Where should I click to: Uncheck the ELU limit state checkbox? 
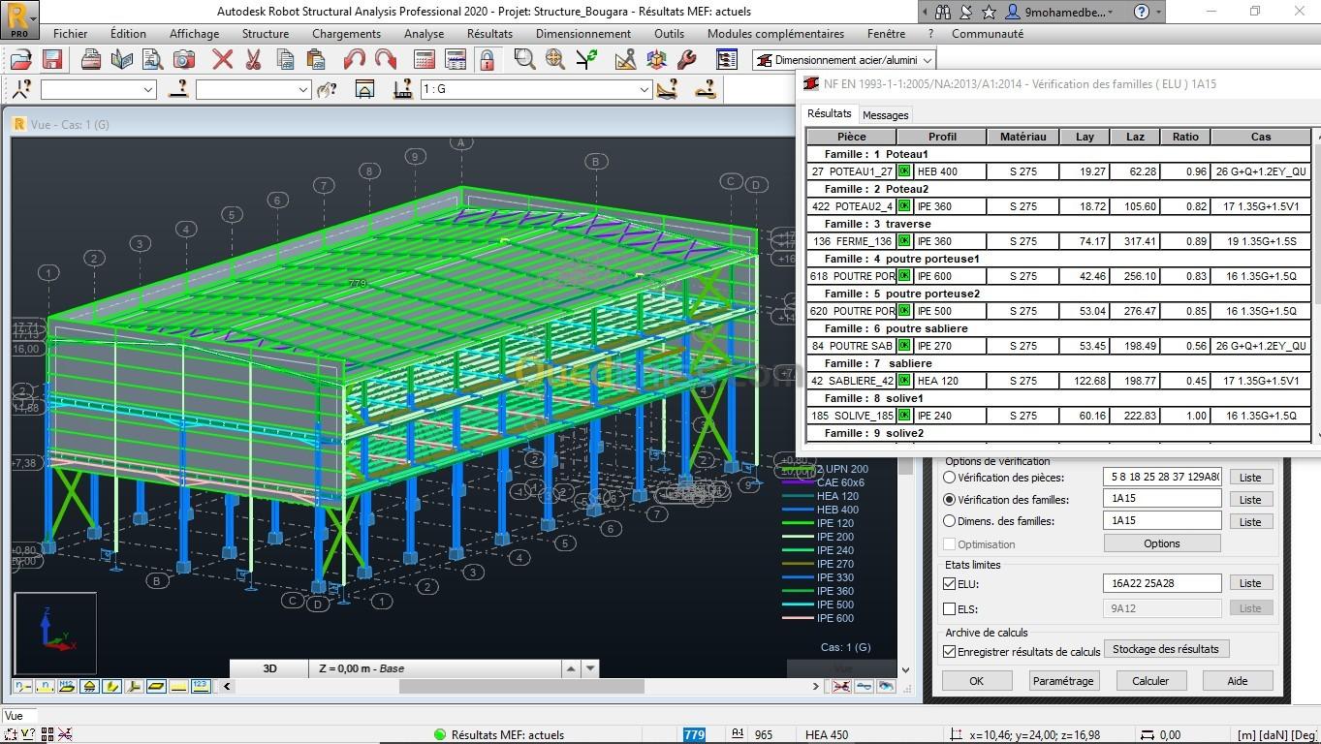pos(950,584)
